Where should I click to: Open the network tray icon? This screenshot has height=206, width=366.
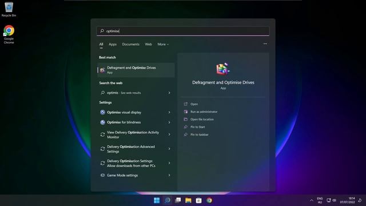click(x=329, y=200)
